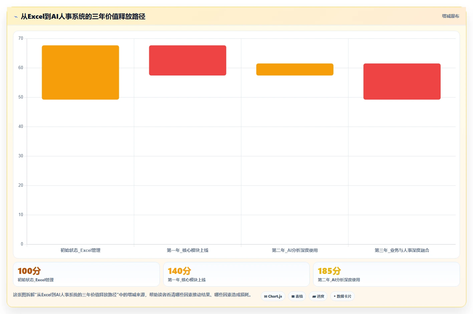The height and width of the screenshot is (314, 473).
Task: Select the orange 第二年_AI分析深度使用 bar
Action: pyautogui.click(x=295, y=69)
